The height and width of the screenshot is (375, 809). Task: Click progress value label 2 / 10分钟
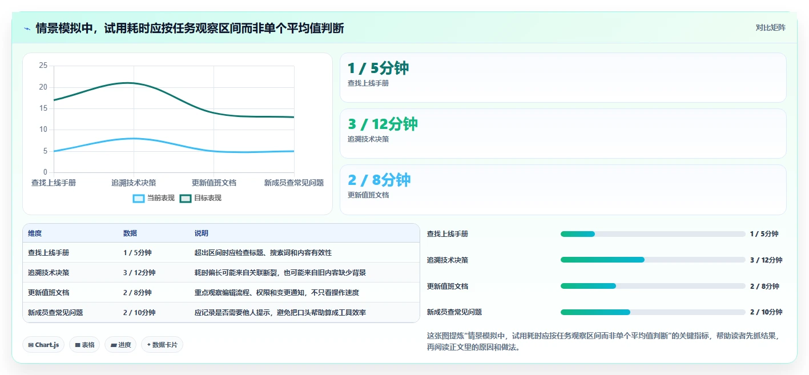coord(766,312)
